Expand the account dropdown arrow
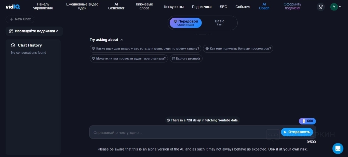The height and width of the screenshot is (157, 348). coord(340,7)
